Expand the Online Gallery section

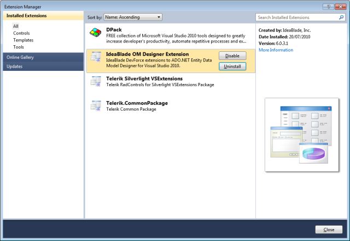point(43,57)
